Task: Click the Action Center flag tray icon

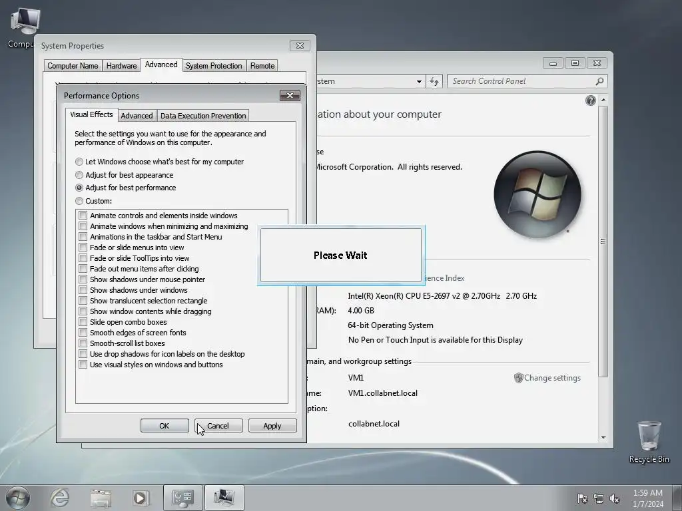Action: tap(582, 498)
